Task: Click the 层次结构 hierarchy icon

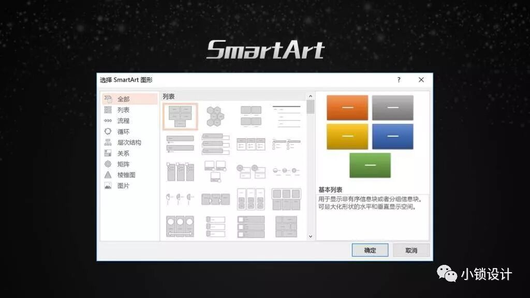Action: coord(108,142)
